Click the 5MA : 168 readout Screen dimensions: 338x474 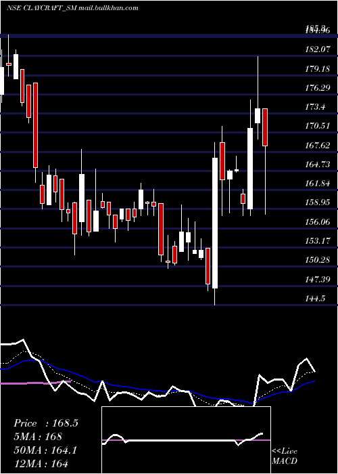[38, 436]
